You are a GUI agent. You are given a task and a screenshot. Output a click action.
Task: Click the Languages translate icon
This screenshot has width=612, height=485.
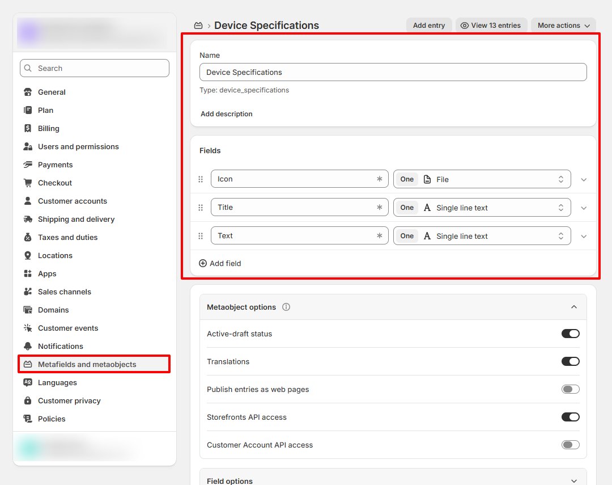[x=28, y=382]
